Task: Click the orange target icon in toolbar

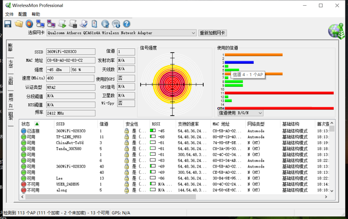Action: (29, 24)
